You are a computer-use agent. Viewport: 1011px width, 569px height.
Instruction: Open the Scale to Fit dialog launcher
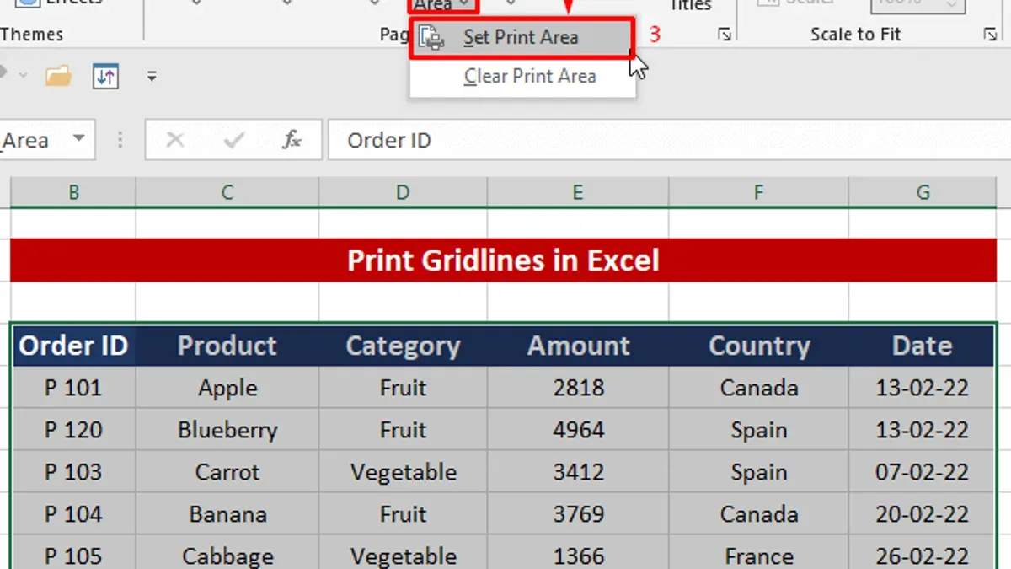(x=990, y=35)
